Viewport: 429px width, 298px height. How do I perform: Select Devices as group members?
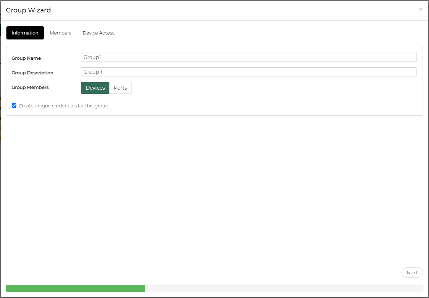tap(95, 88)
